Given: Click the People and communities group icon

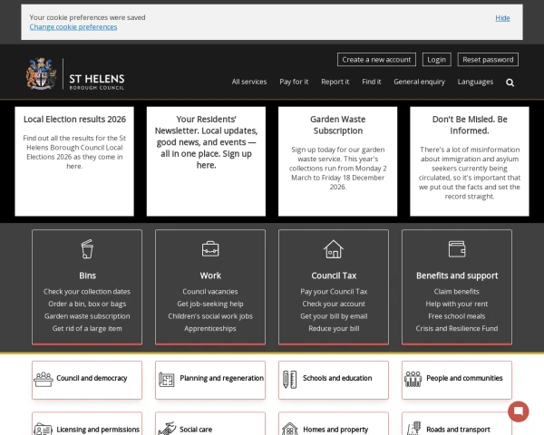Looking at the screenshot, I should pyautogui.click(x=413, y=379).
